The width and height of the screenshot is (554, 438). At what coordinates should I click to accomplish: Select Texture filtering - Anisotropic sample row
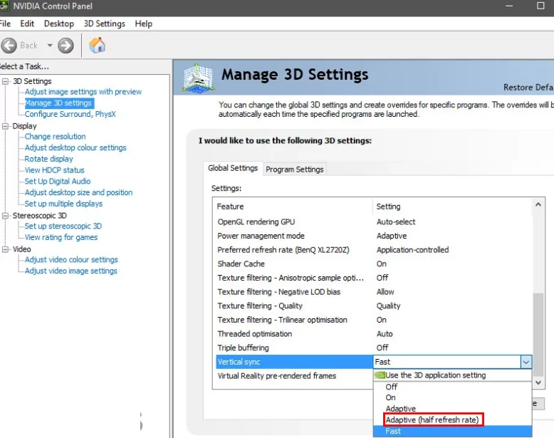(373, 278)
